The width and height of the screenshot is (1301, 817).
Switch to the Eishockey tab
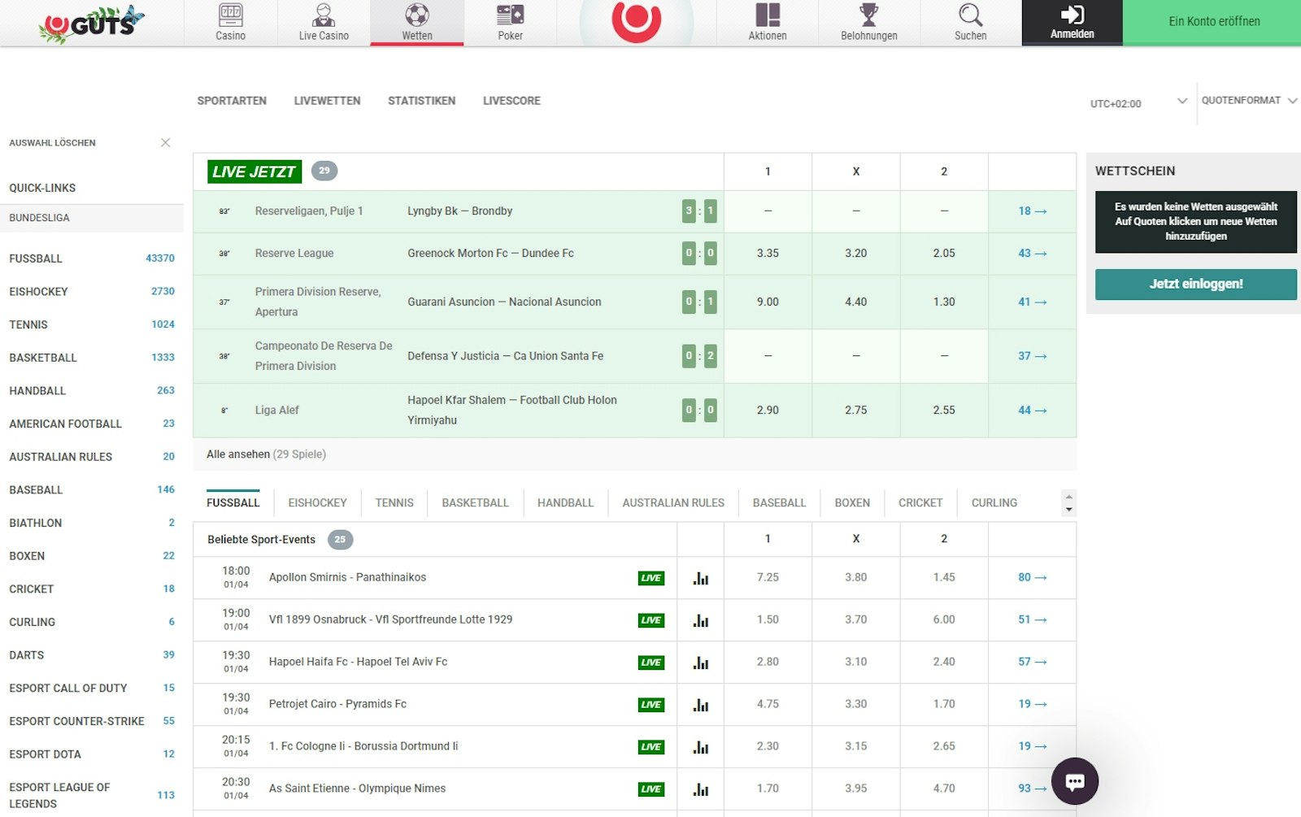tap(317, 503)
